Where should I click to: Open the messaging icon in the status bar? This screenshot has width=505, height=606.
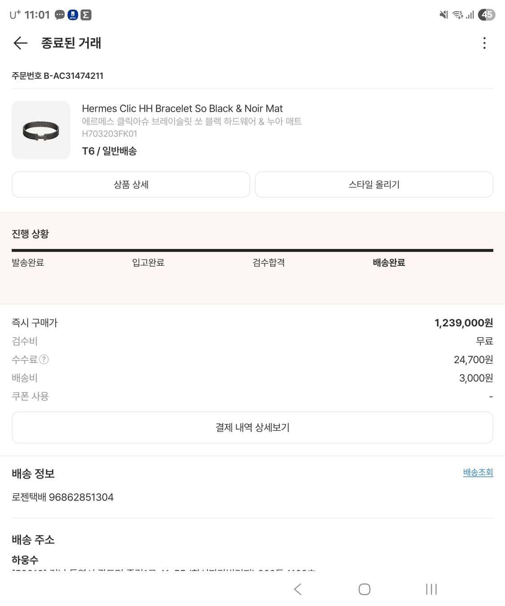(59, 14)
